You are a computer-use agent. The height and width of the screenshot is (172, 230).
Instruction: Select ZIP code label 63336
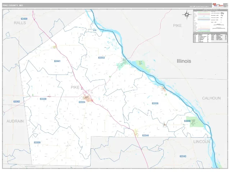point(155,104)
